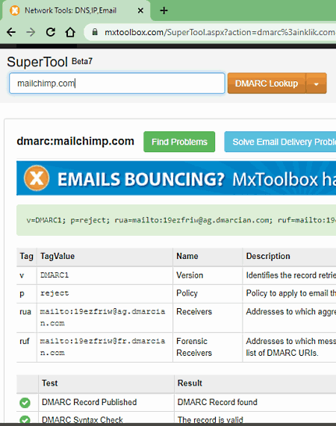Click the green check for DMARC Syntax Check
Image resolution: width=336 pixels, height=426 pixels.
[25, 419]
